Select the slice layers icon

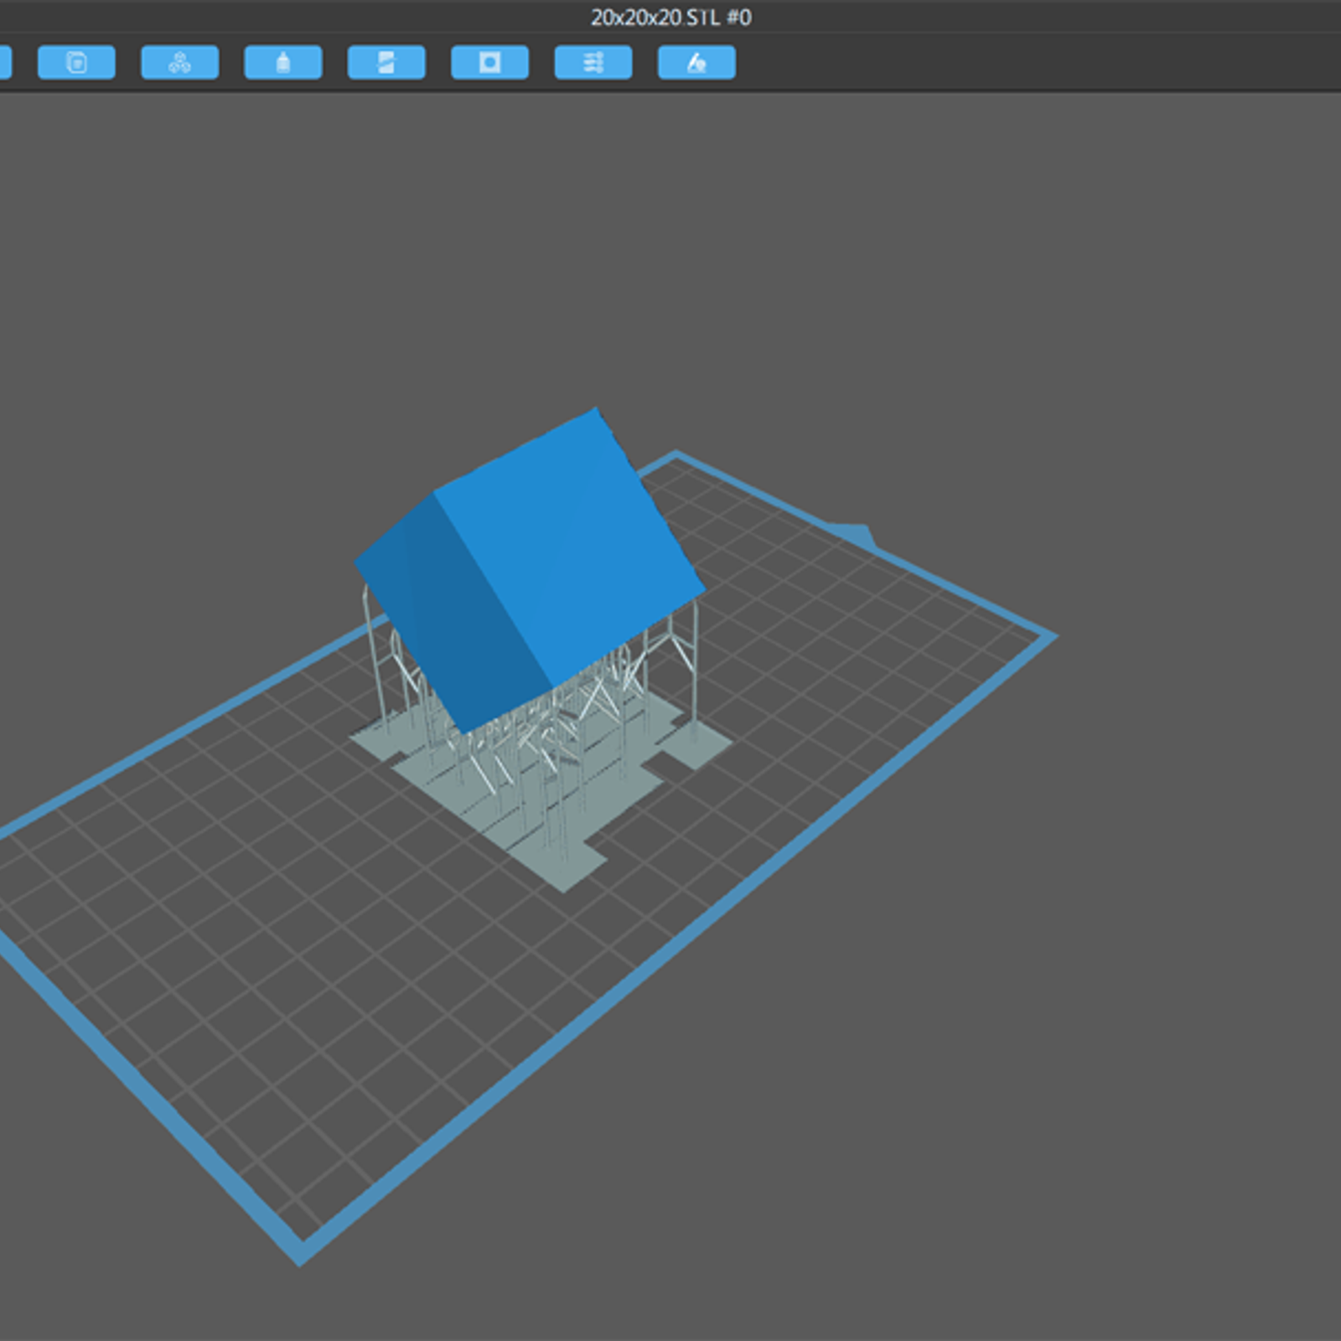386,63
